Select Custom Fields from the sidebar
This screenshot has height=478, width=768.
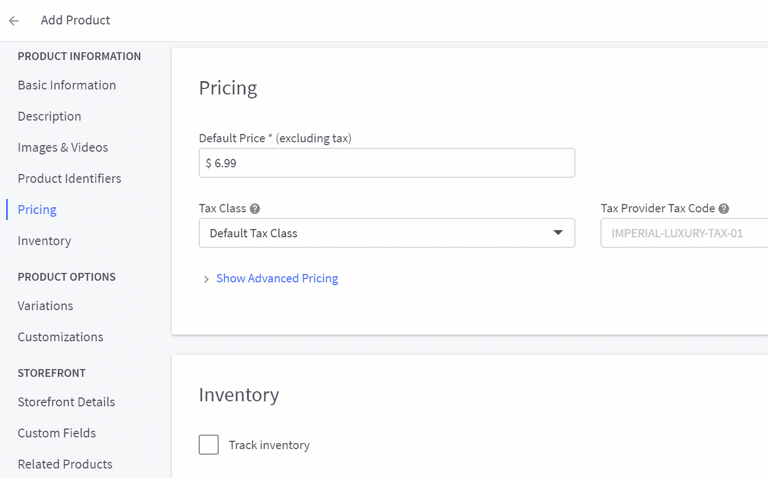56,433
